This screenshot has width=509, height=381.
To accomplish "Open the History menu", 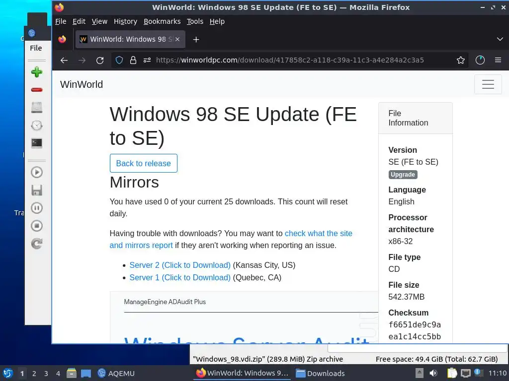I will coord(125,21).
